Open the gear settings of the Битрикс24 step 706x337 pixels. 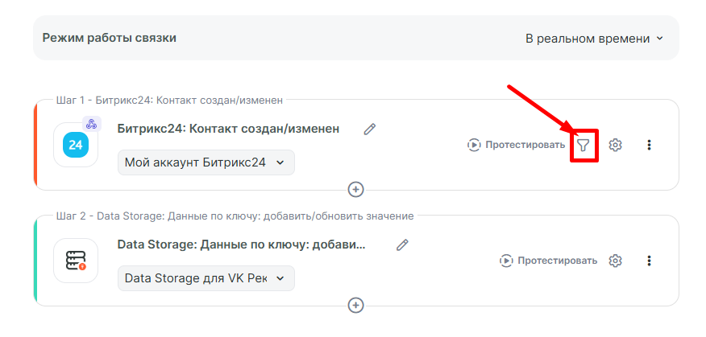(x=616, y=146)
